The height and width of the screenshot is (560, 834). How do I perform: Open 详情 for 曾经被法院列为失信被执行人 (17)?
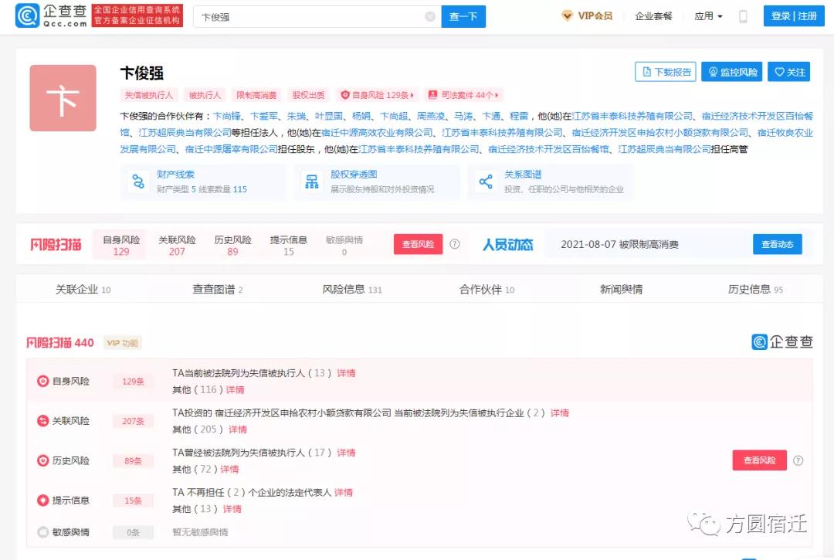click(x=346, y=453)
